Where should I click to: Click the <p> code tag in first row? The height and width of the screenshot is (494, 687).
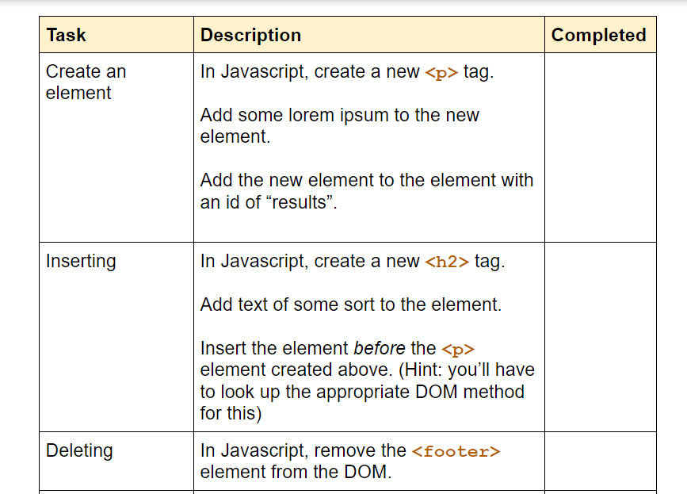coord(441,72)
